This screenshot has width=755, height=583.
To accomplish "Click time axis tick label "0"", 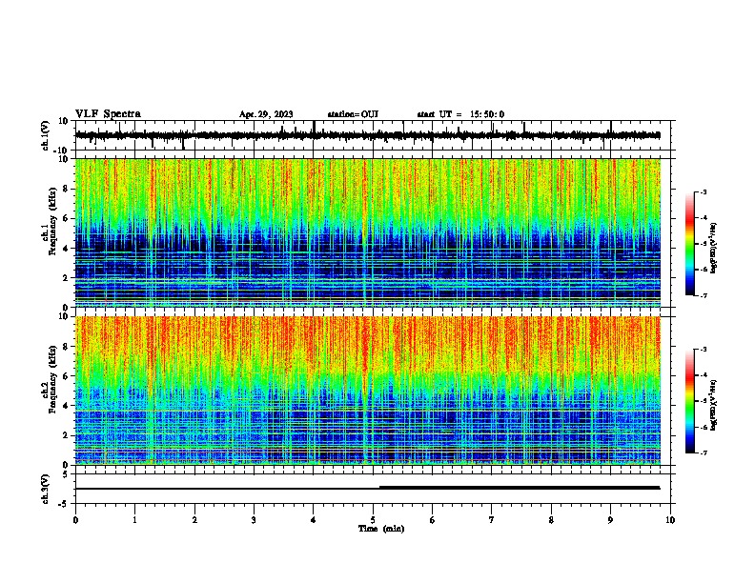I will [75, 520].
